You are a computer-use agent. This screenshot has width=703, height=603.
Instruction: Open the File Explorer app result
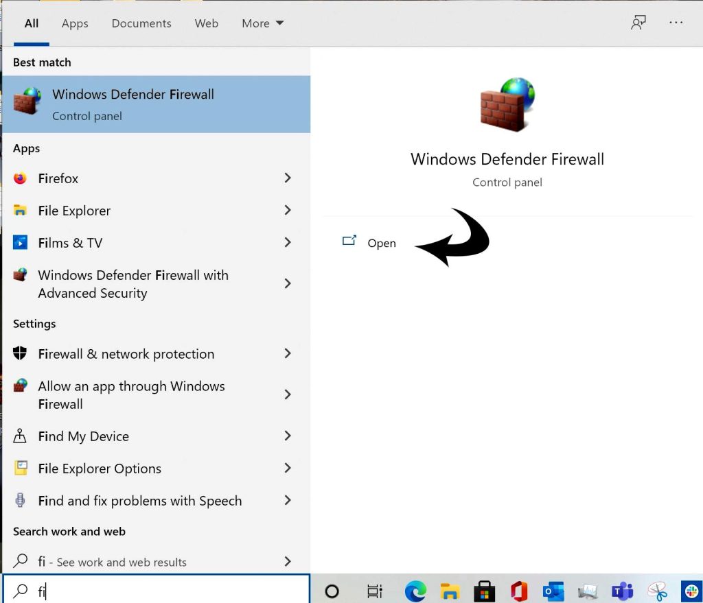tap(156, 210)
